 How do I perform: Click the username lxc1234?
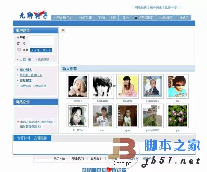pyautogui.click(x=77, y=130)
